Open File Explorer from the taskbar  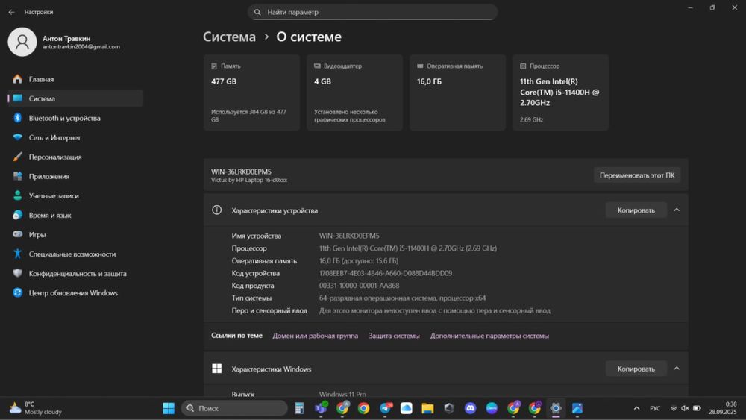pos(427,408)
